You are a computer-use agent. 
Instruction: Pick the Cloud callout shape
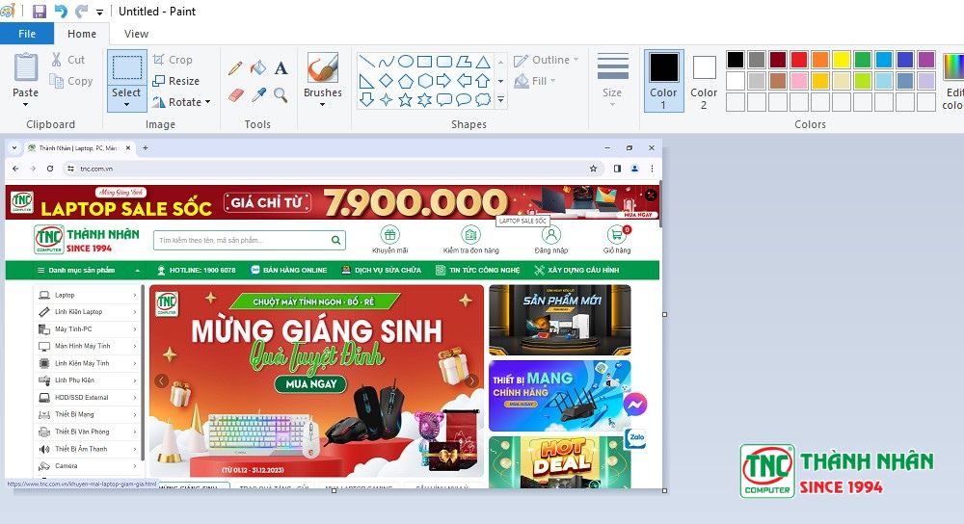point(483,99)
